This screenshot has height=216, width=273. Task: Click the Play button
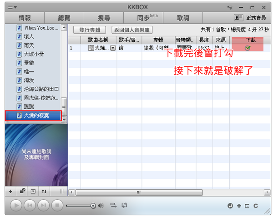pyautogui.click(x=16, y=206)
